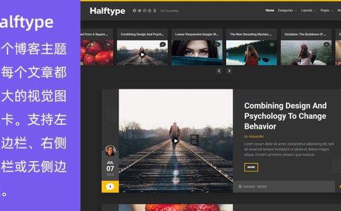Open the woman's eyes carousel thumbnail
The width and height of the screenshot is (341, 211).
click(197, 53)
